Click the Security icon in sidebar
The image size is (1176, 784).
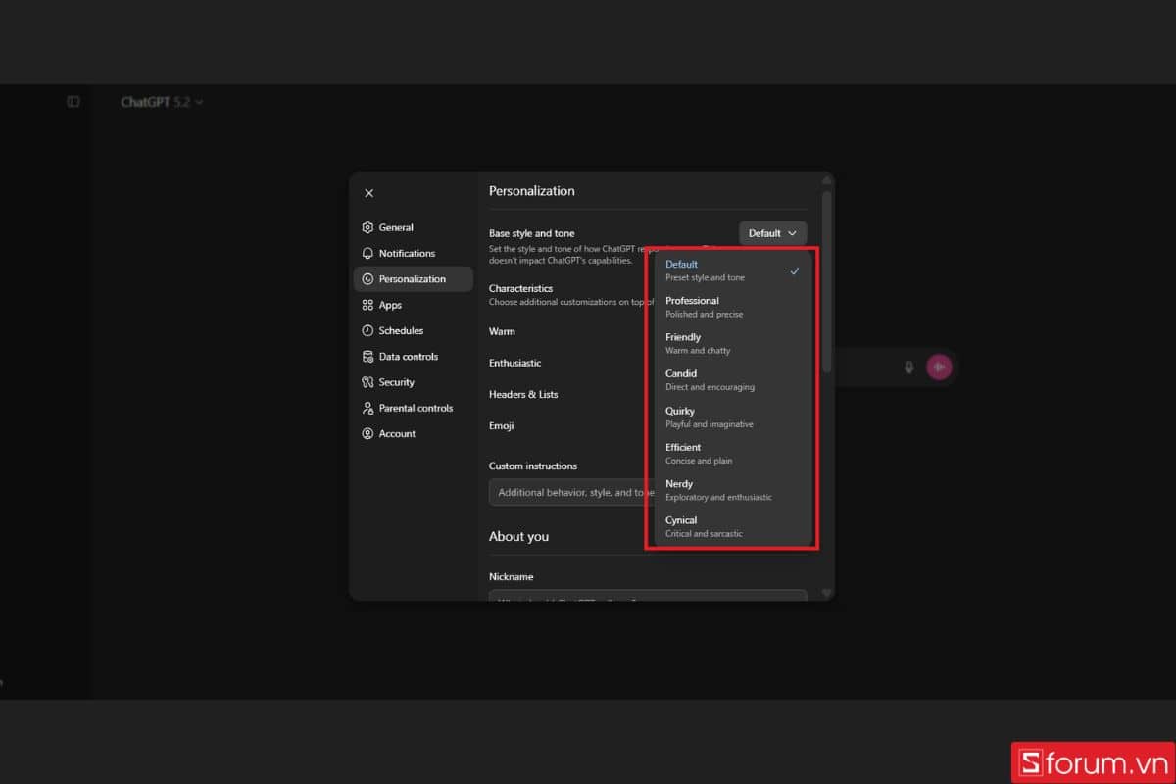[367, 382]
